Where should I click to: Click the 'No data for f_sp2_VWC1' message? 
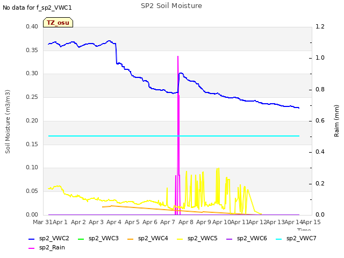click(37, 8)
